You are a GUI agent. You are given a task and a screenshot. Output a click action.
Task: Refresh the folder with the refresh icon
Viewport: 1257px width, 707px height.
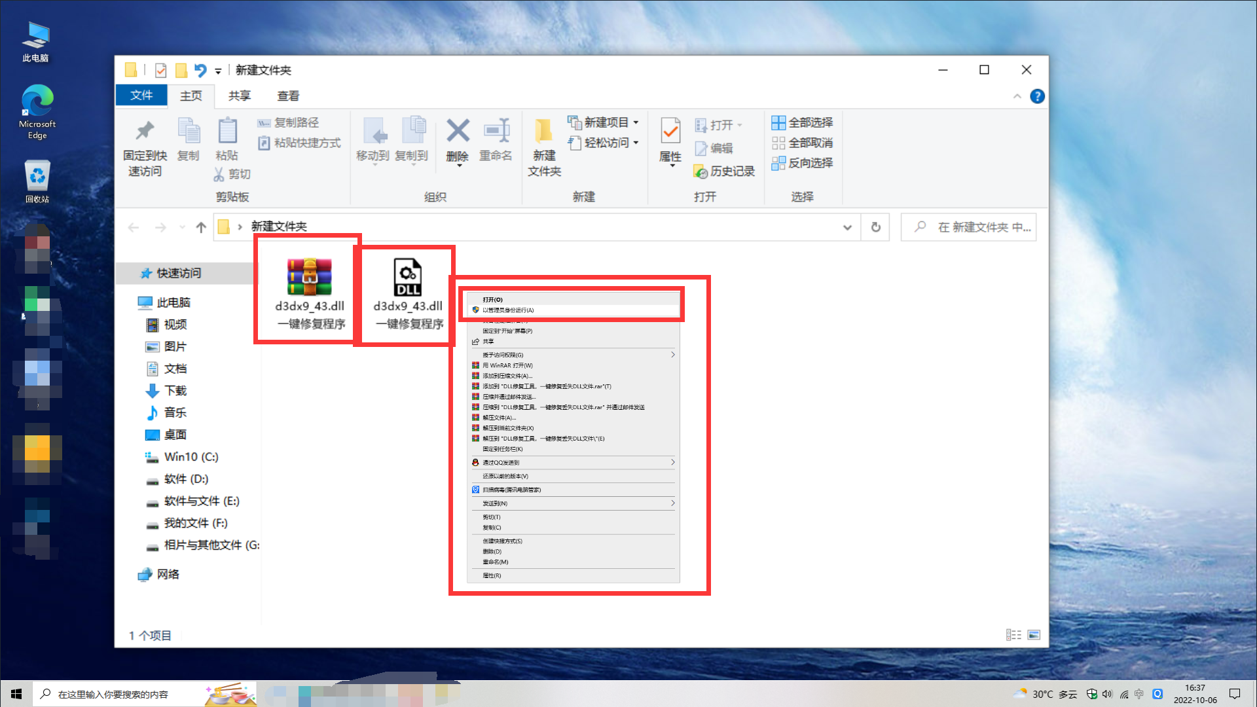[x=875, y=227]
